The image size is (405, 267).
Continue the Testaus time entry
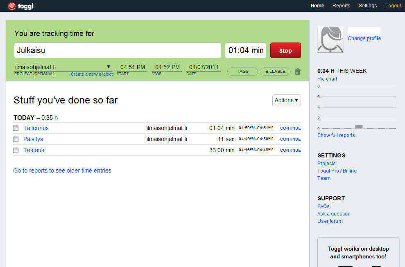[291, 150]
